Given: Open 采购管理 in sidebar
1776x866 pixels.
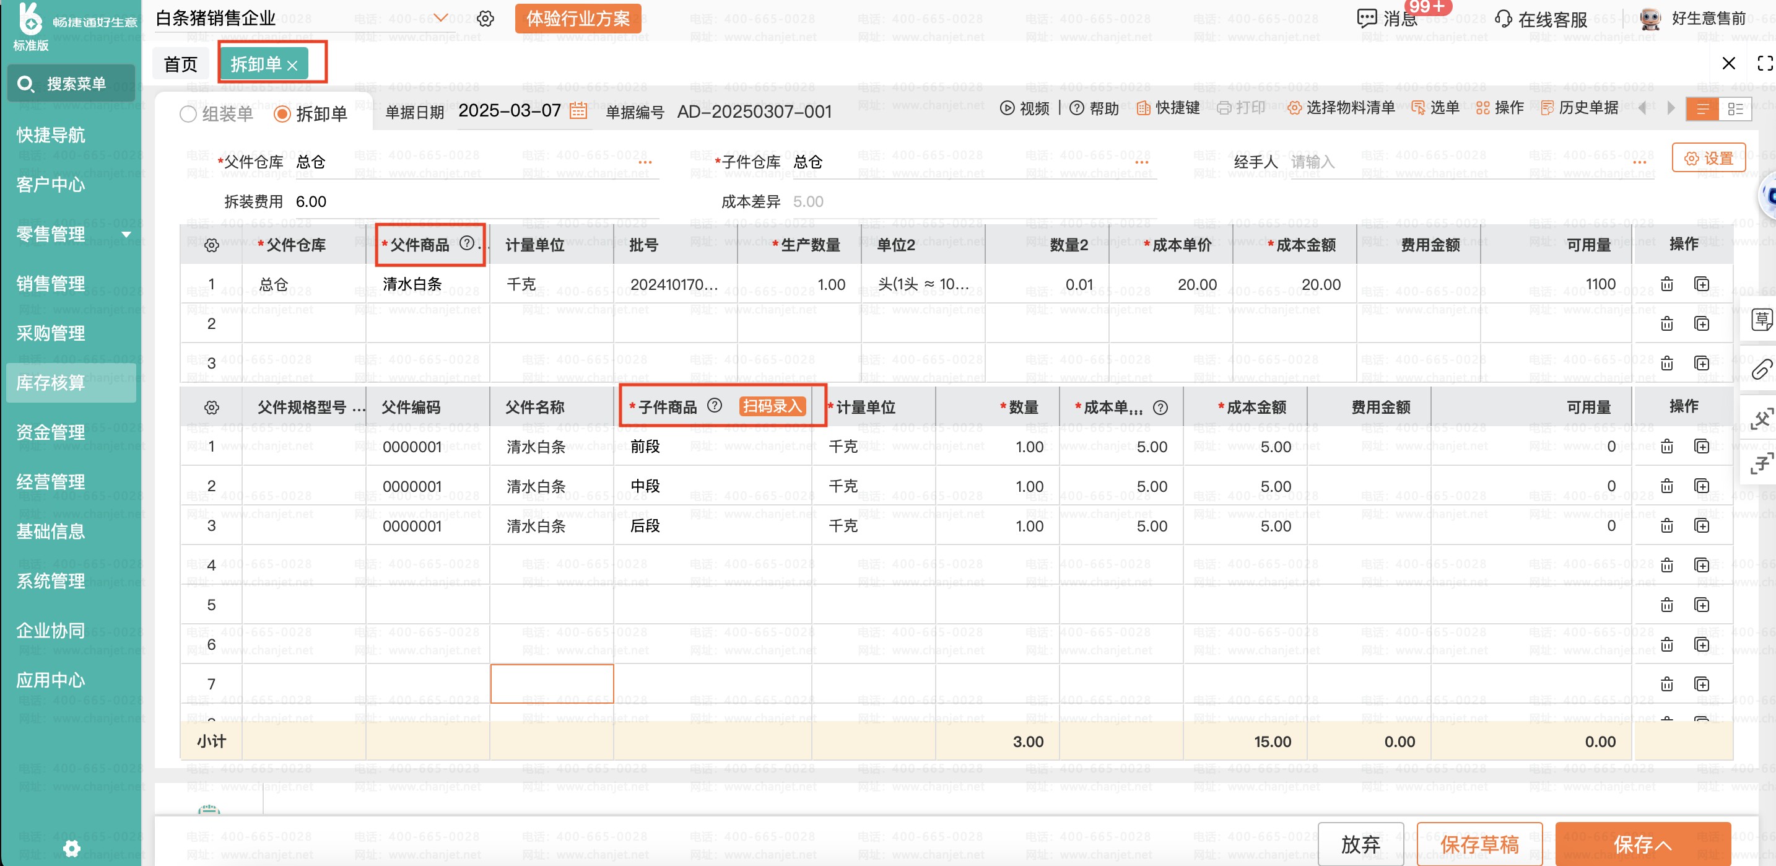Looking at the screenshot, I should tap(50, 333).
